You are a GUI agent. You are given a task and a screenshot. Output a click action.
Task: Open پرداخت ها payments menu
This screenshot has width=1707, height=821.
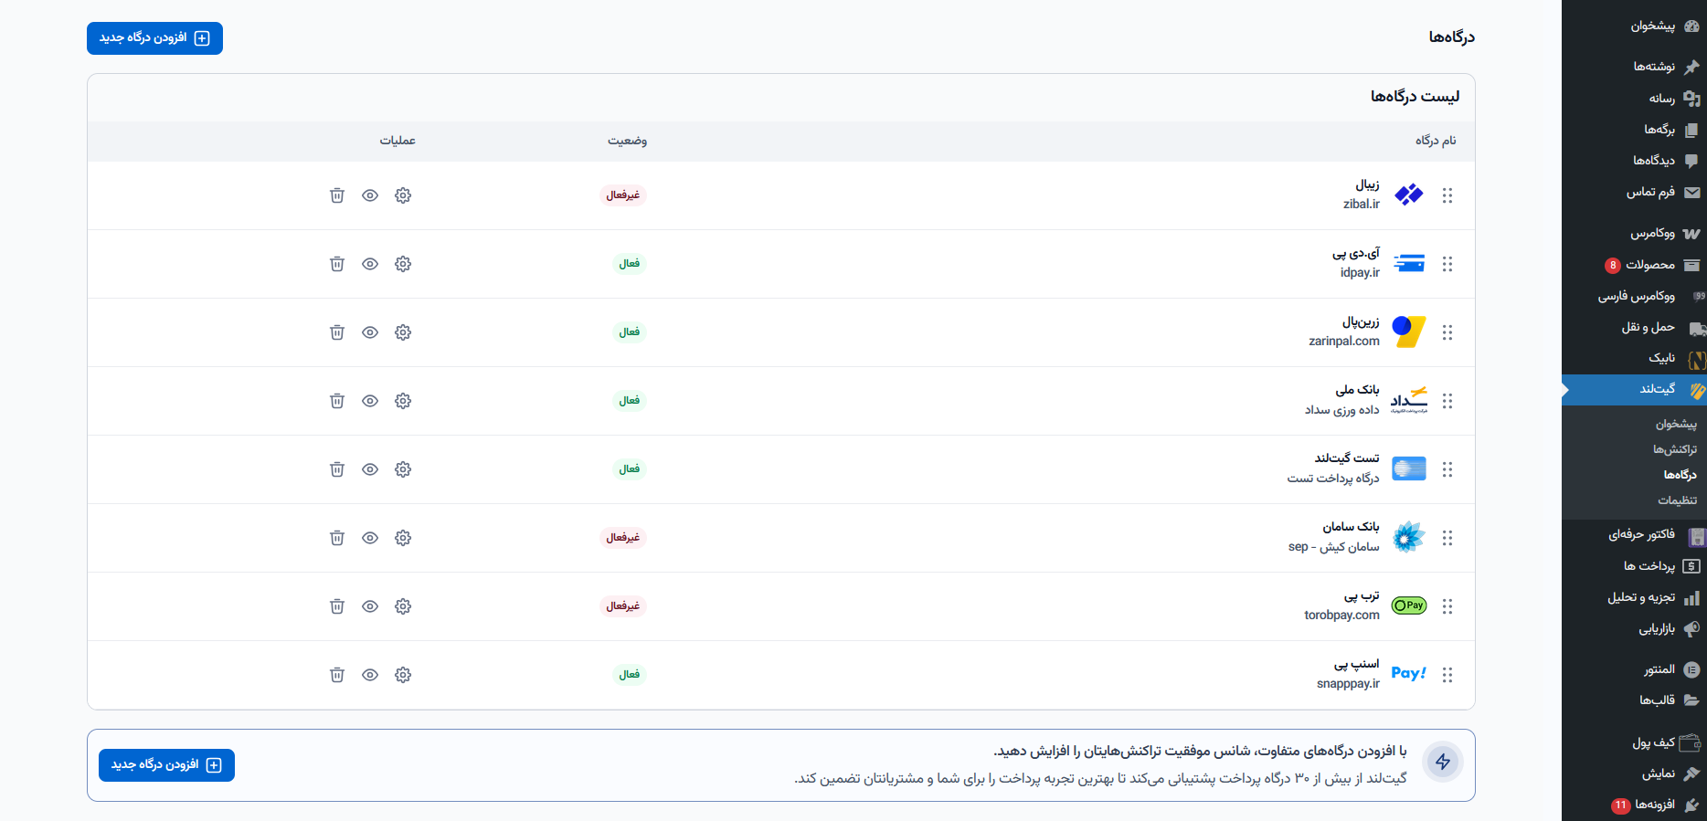click(x=1634, y=566)
